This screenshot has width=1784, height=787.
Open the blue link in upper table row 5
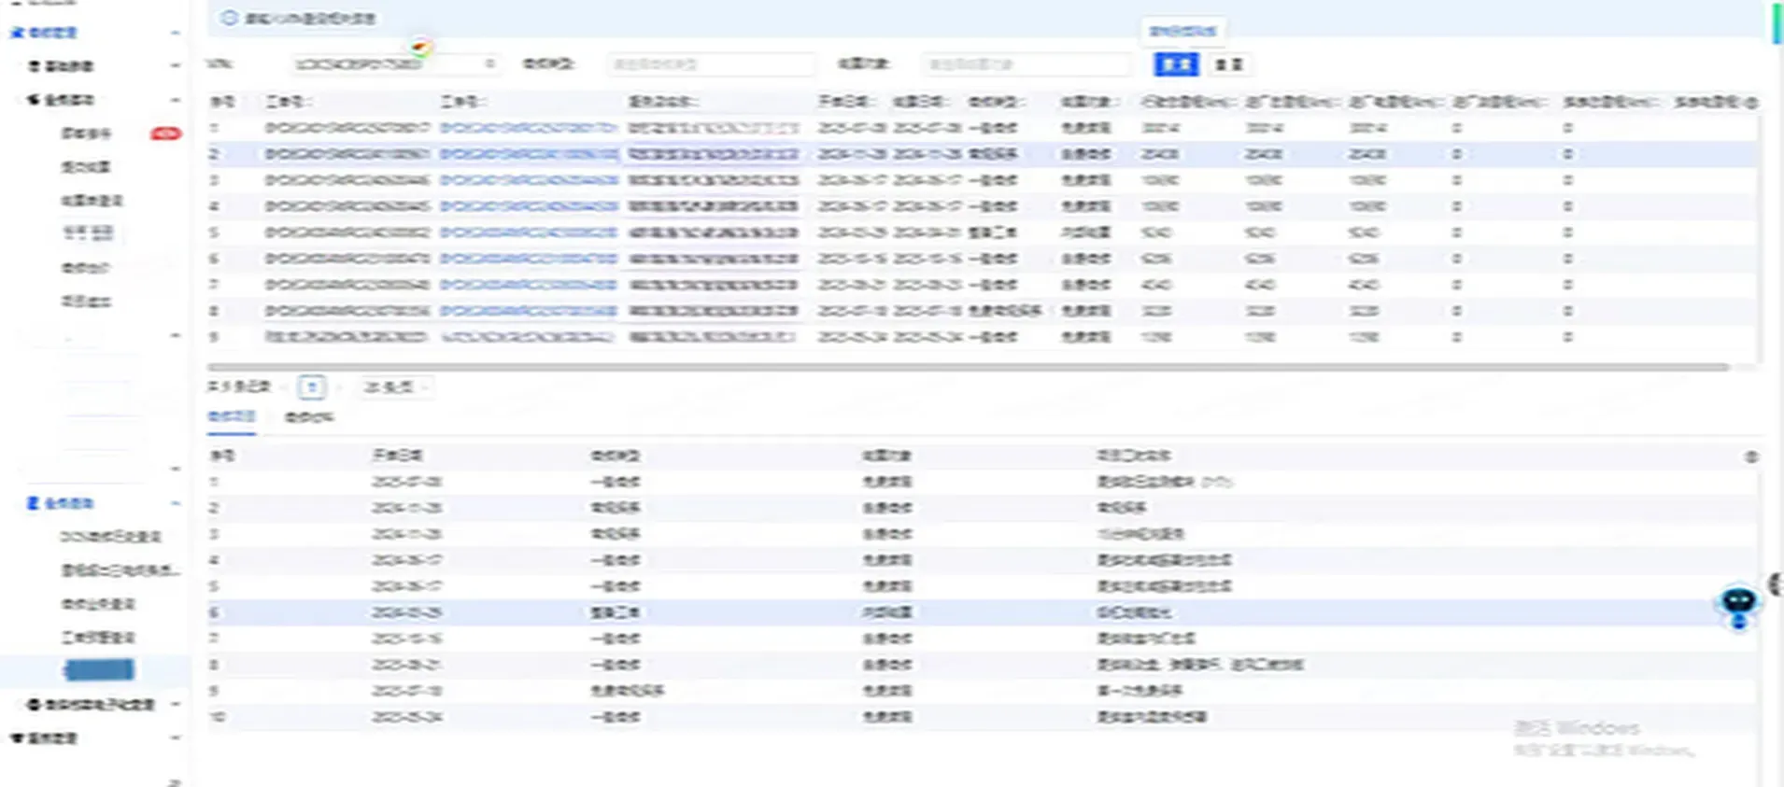[x=529, y=232]
